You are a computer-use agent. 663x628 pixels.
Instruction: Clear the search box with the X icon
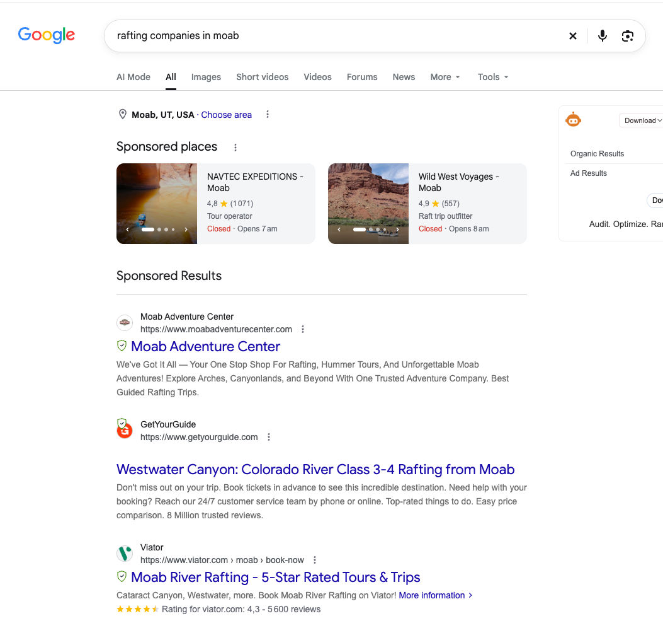click(573, 36)
